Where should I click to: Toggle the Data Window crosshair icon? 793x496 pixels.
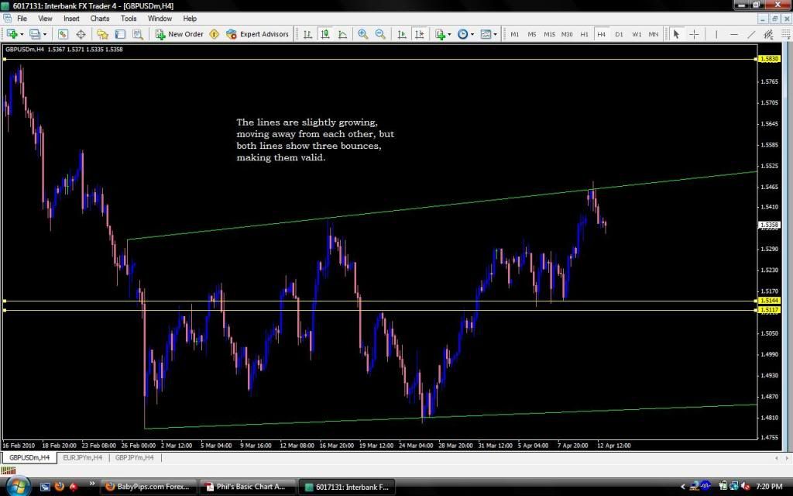coord(81,34)
